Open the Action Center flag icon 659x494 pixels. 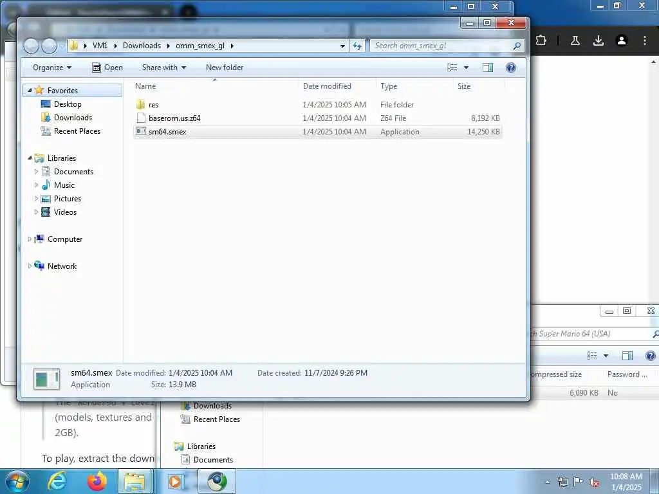coord(579,482)
